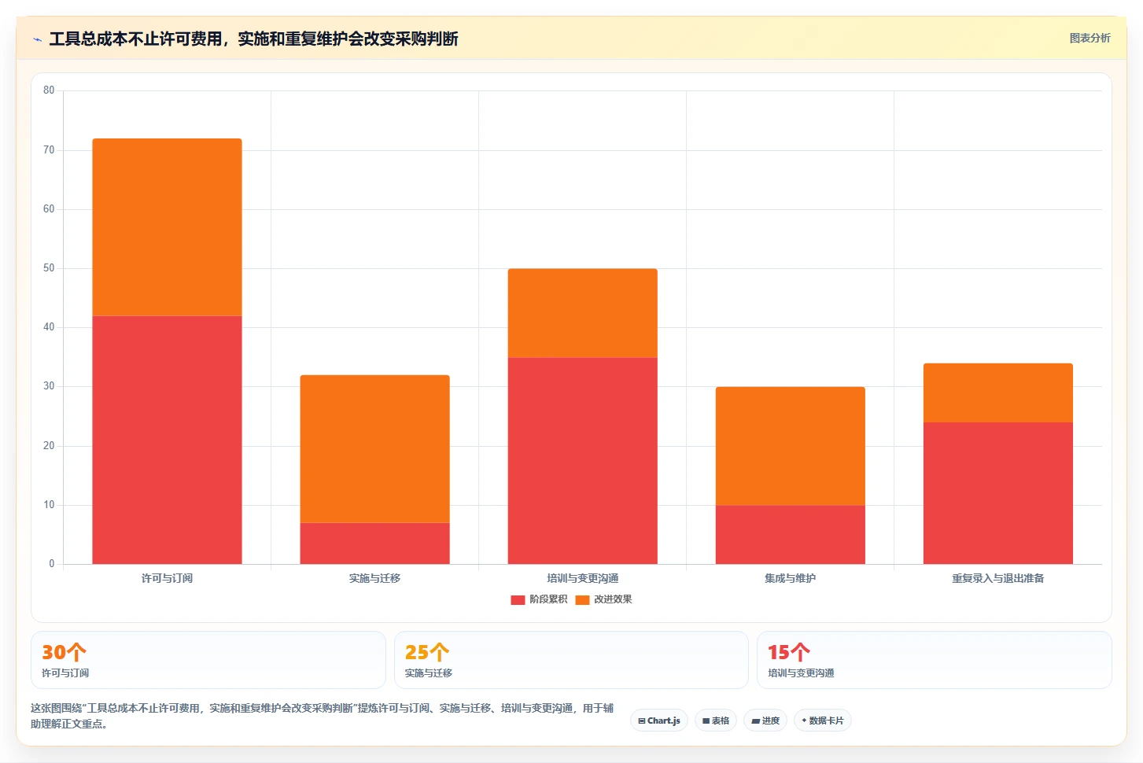The width and height of the screenshot is (1143, 763).
Task: Select the red 重复录入与退出准备 bar segment
Action: pyautogui.click(x=997, y=493)
